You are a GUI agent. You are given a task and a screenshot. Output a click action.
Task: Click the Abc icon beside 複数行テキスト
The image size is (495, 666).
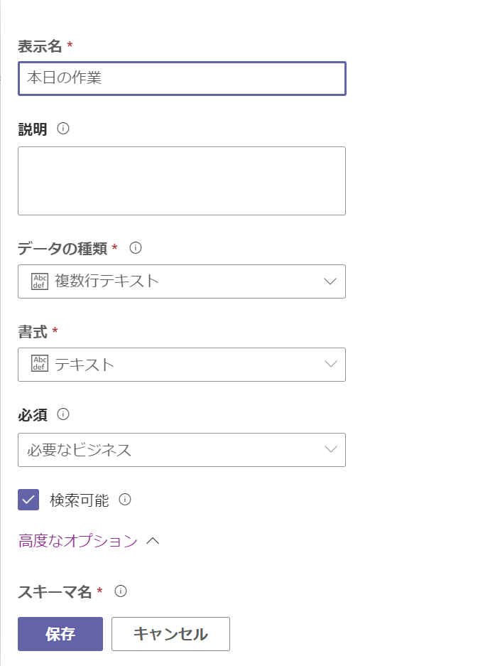pyautogui.click(x=40, y=281)
